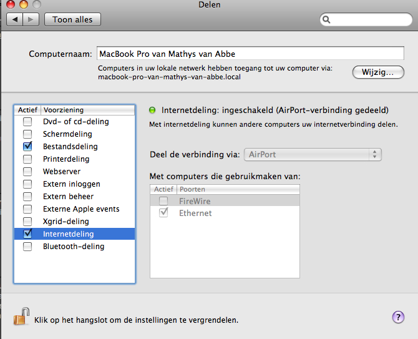Select Webserver in the services list
Viewport: 418px width, 339px height.
[61, 172]
